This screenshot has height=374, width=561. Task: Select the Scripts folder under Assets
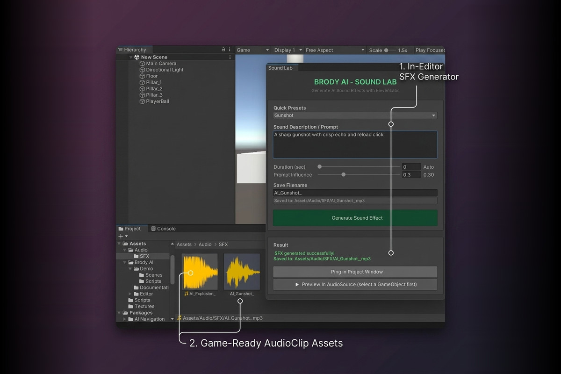point(142,300)
